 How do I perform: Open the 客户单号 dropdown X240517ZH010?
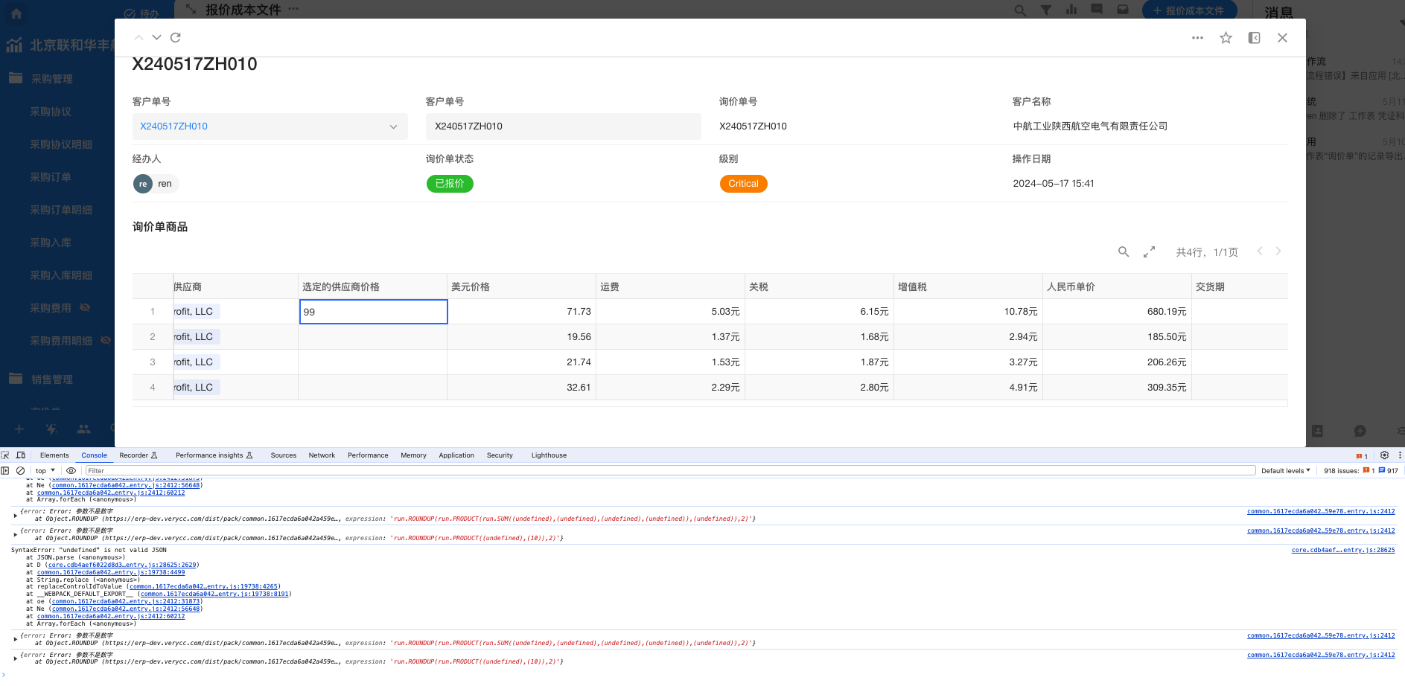point(270,126)
